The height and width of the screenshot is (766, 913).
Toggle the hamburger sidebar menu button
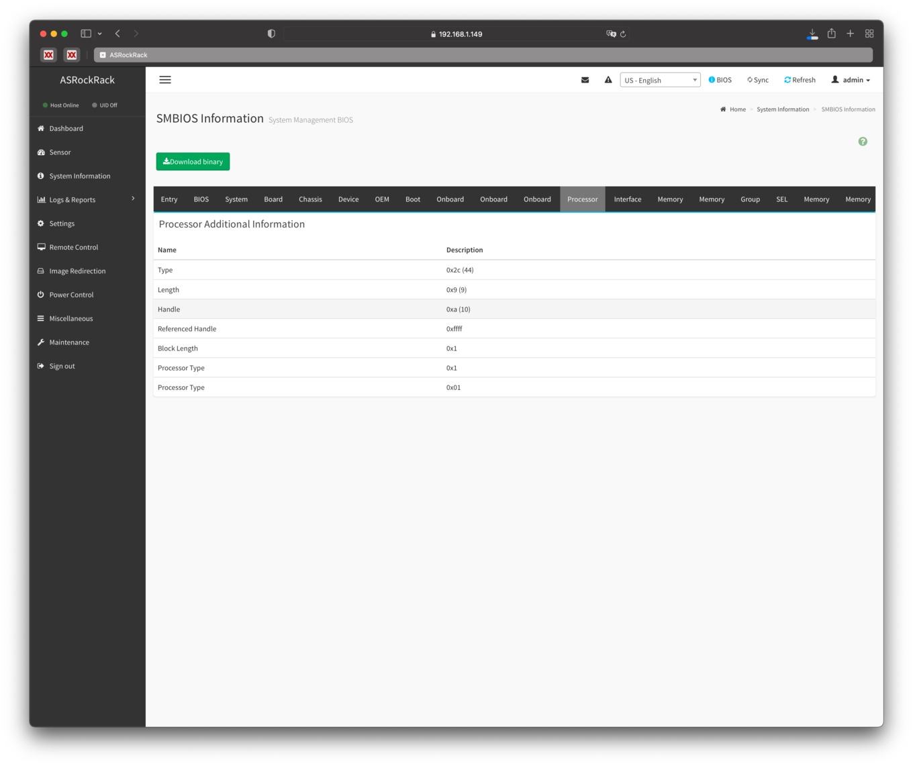point(165,80)
